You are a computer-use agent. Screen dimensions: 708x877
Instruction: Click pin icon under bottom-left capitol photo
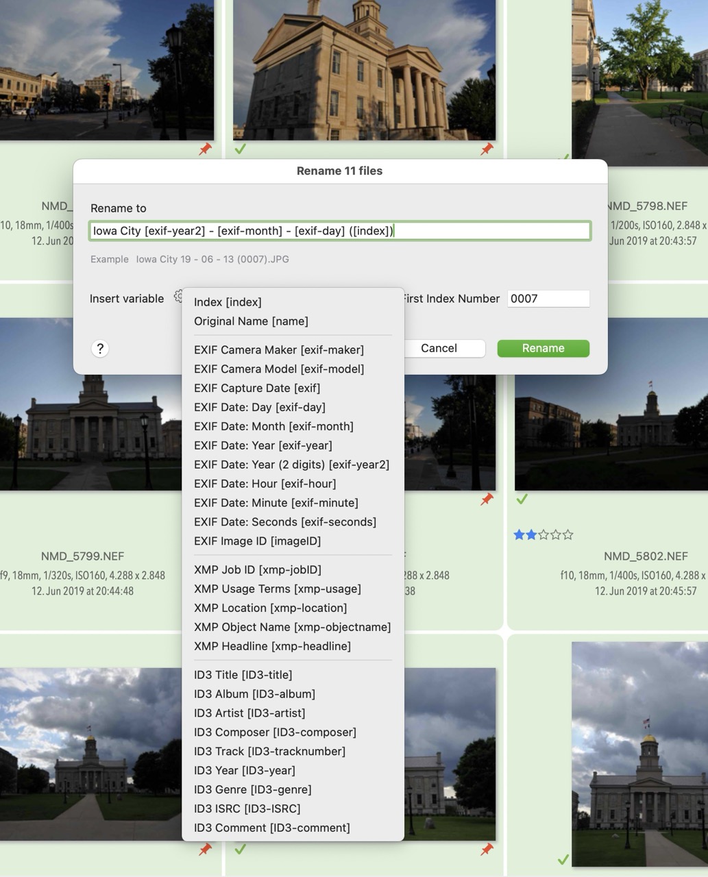click(205, 850)
